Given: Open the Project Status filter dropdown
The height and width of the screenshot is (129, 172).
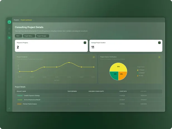Looking at the screenshot, I should [29, 36].
